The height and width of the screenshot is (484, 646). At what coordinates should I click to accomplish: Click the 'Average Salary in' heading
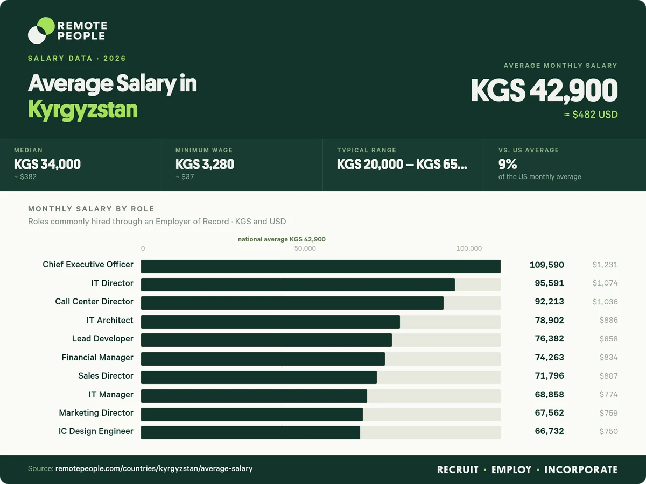(x=113, y=84)
